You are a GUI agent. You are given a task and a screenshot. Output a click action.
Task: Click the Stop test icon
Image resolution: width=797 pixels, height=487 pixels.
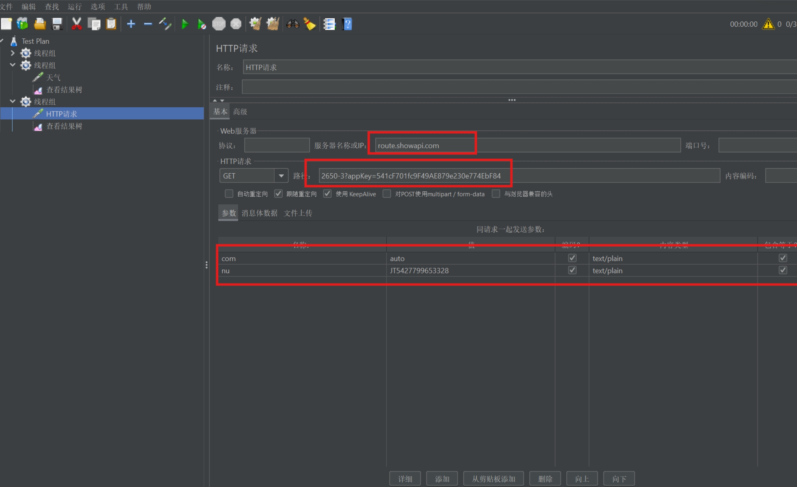219,24
